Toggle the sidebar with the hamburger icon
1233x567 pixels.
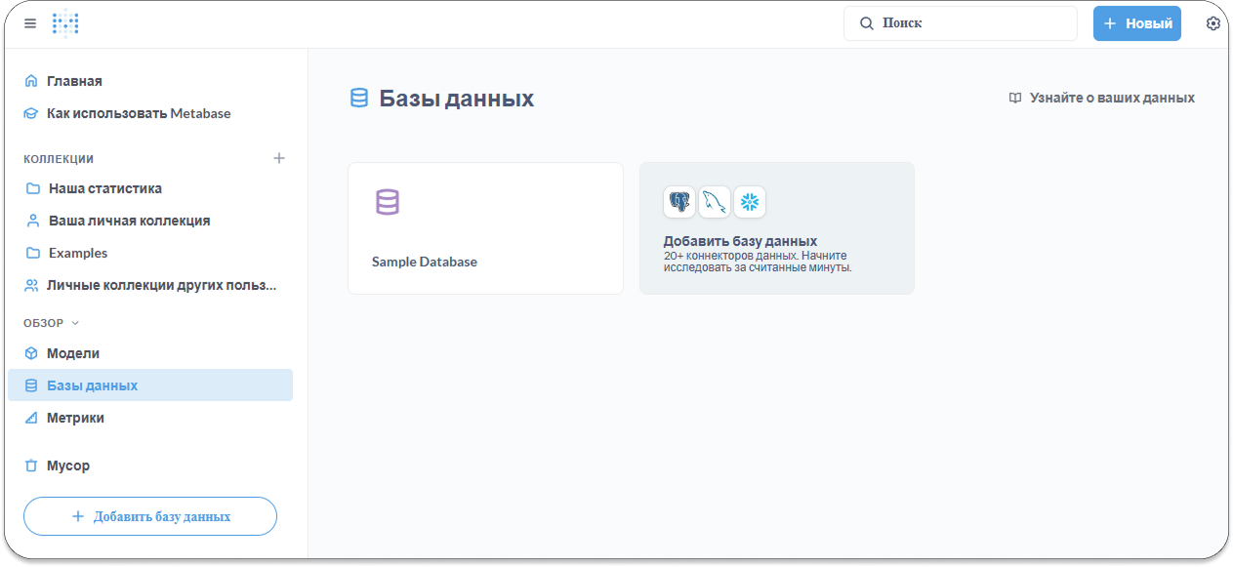(30, 23)
